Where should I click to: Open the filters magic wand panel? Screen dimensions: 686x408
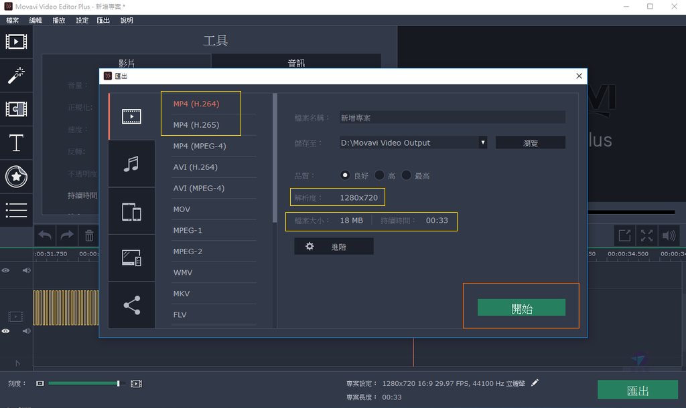(x=16, y=75)
